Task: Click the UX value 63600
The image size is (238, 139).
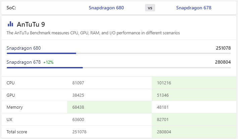Action: pos(78,120)
